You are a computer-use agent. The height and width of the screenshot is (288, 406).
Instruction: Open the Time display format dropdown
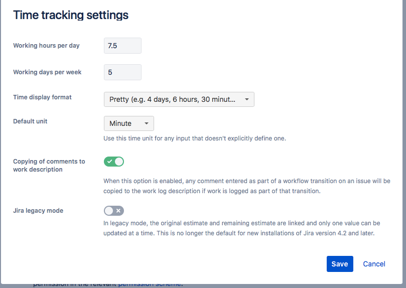coord(179,99)
